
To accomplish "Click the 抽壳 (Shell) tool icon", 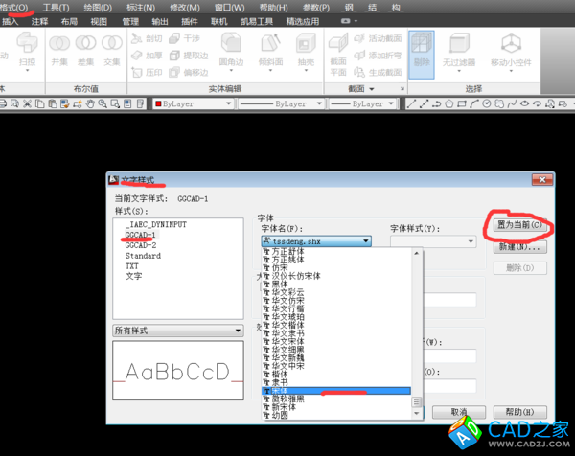I will pos(306,48).
